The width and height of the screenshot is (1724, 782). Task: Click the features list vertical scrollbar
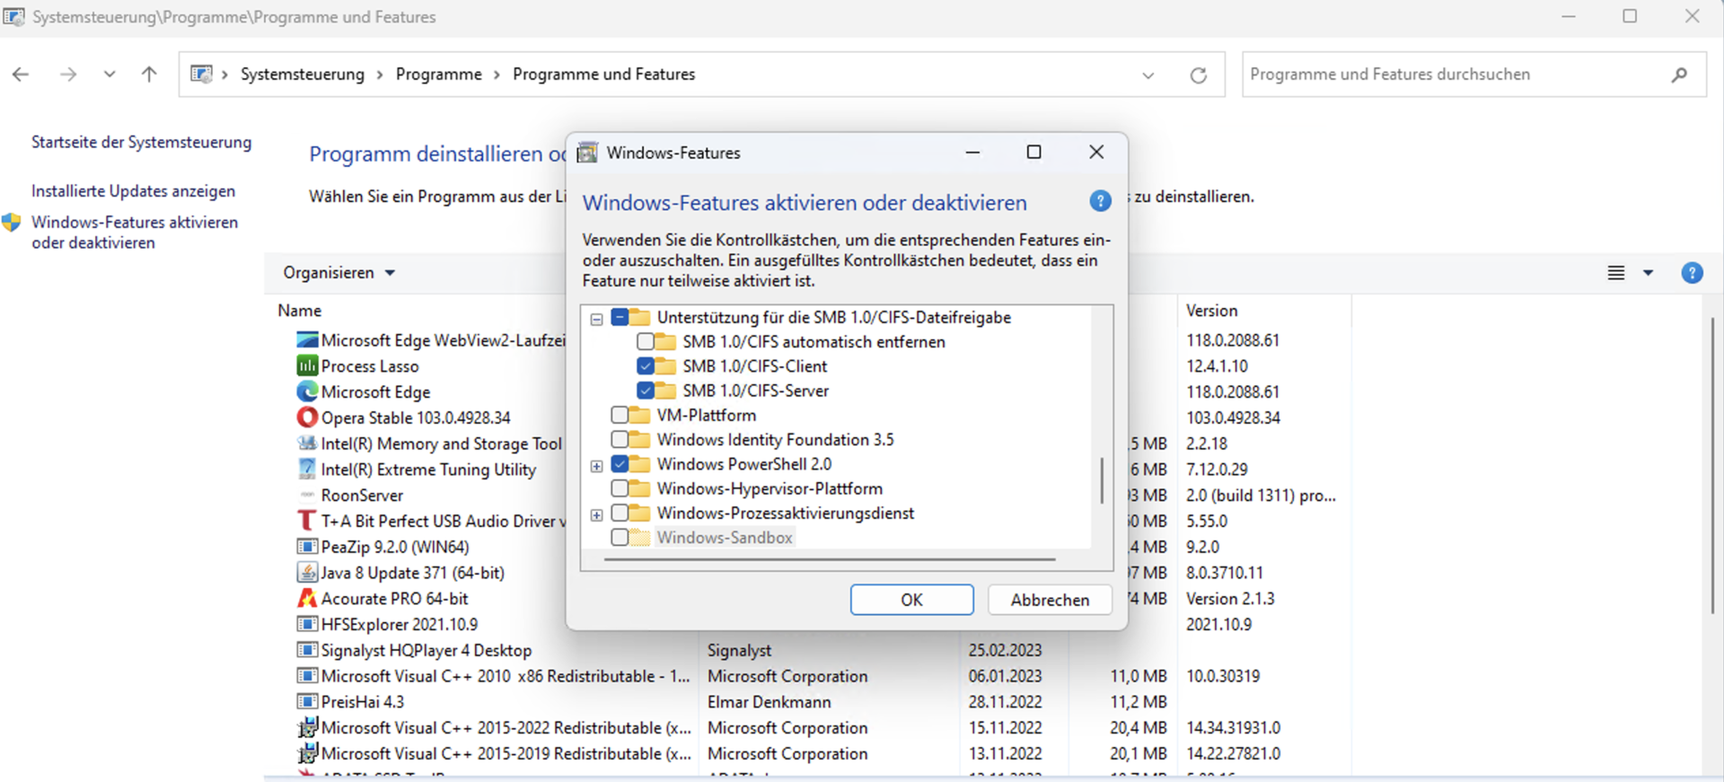1102,480
